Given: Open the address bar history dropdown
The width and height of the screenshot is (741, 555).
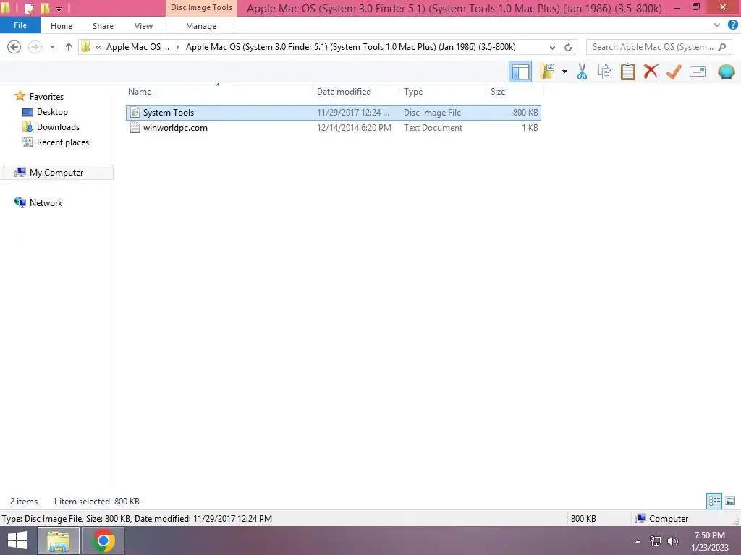Looking at the screenshot, I should (x=552, y=47).
